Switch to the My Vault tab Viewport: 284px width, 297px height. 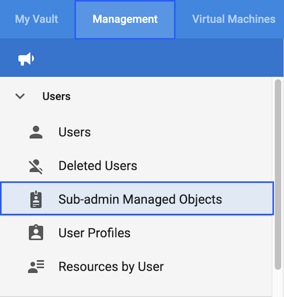37,19
